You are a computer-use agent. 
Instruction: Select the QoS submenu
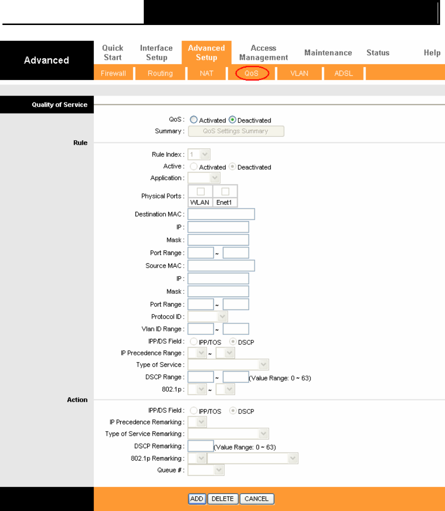[x=252, y=74]
